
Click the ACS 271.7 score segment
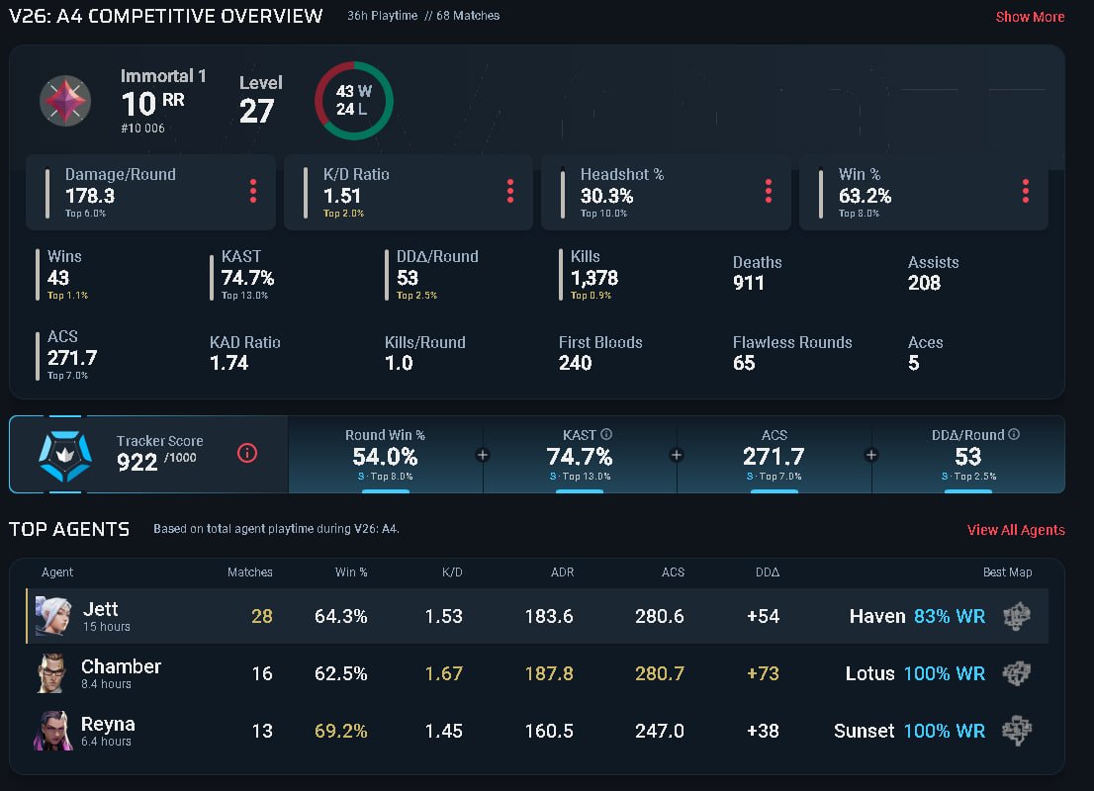775,455
